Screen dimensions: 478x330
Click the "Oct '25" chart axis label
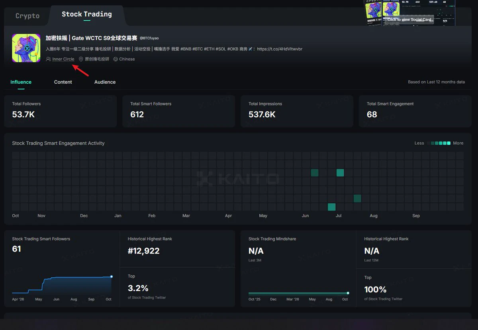coord(254,299)
